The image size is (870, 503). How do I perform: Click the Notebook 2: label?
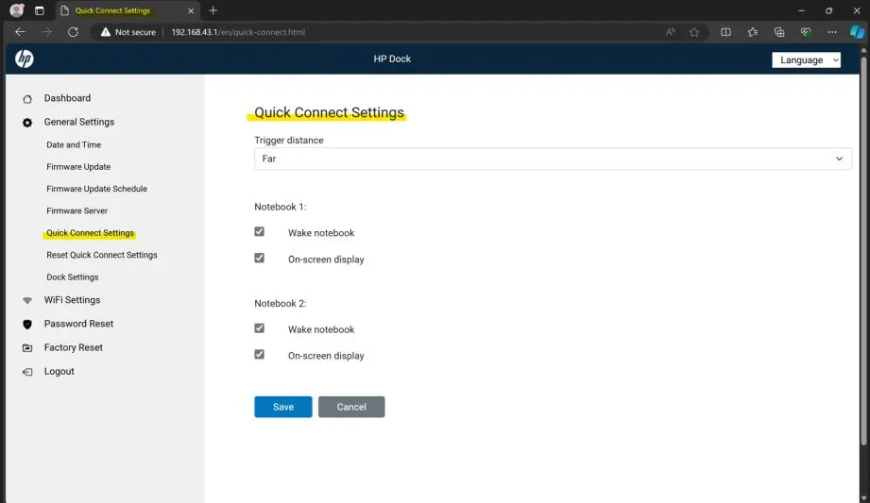[281, 303]
